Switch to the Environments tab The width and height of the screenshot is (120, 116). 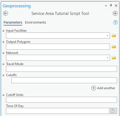[x=36, y=22]
